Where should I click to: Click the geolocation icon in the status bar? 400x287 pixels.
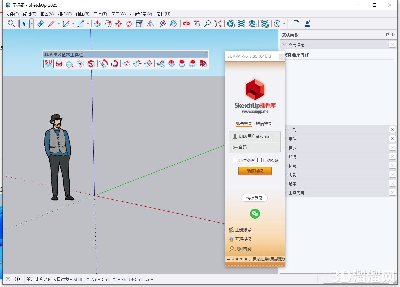[x=8, y=279]
